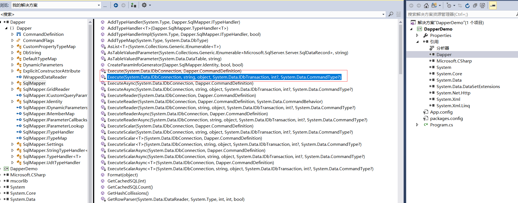Select GetCachedSQLCount() member
The width and height of the screenshot is (518, 203).
click(x=130, y=187)
